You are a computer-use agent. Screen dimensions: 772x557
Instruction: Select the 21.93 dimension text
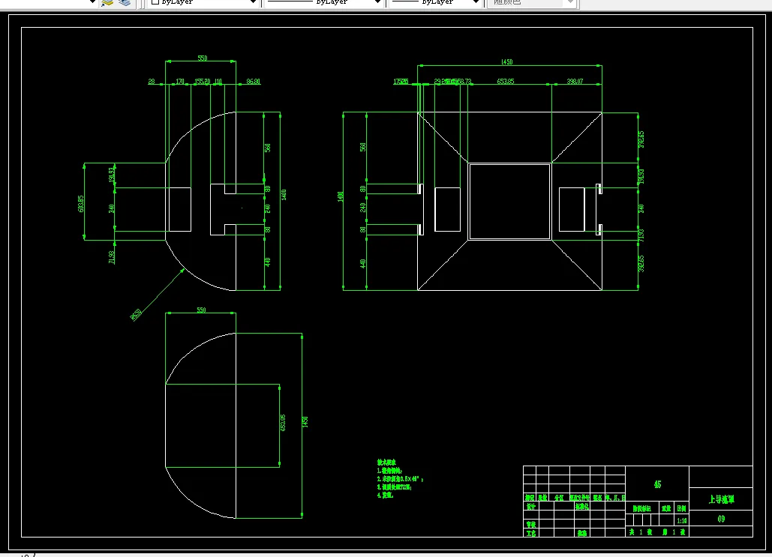point(112,257)
